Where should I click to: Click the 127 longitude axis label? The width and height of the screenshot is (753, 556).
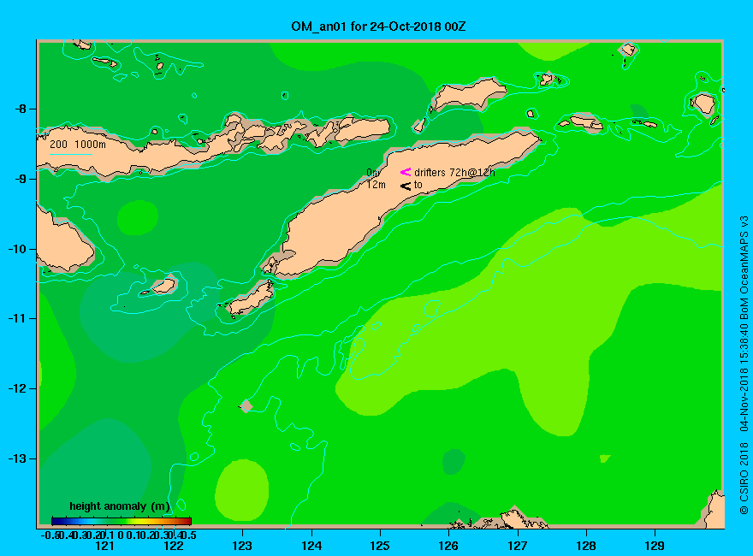point(517,546)
